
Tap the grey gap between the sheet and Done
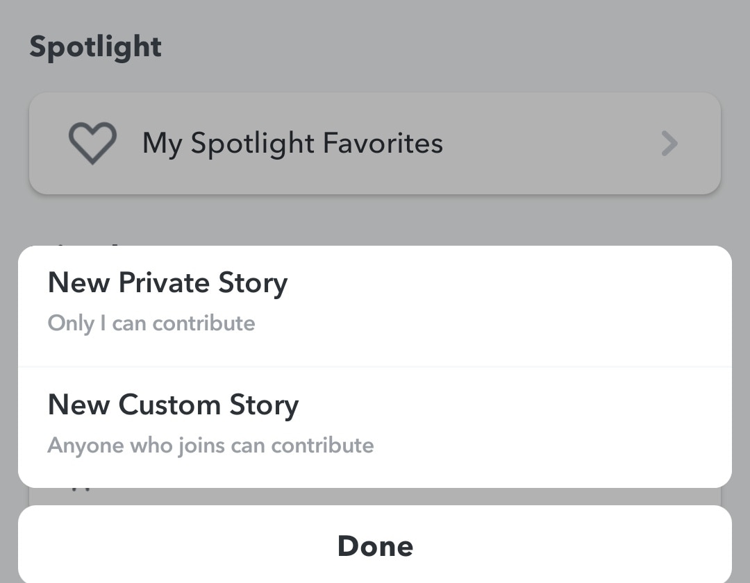tap(375, 497)
